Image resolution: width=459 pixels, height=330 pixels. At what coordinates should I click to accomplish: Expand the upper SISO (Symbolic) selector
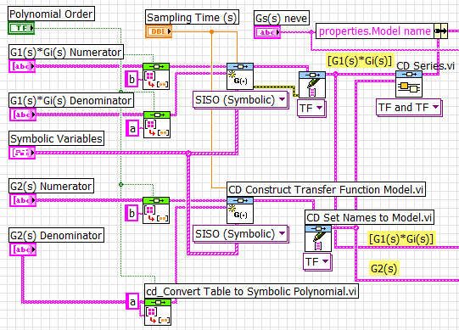(x=240, y=100)
